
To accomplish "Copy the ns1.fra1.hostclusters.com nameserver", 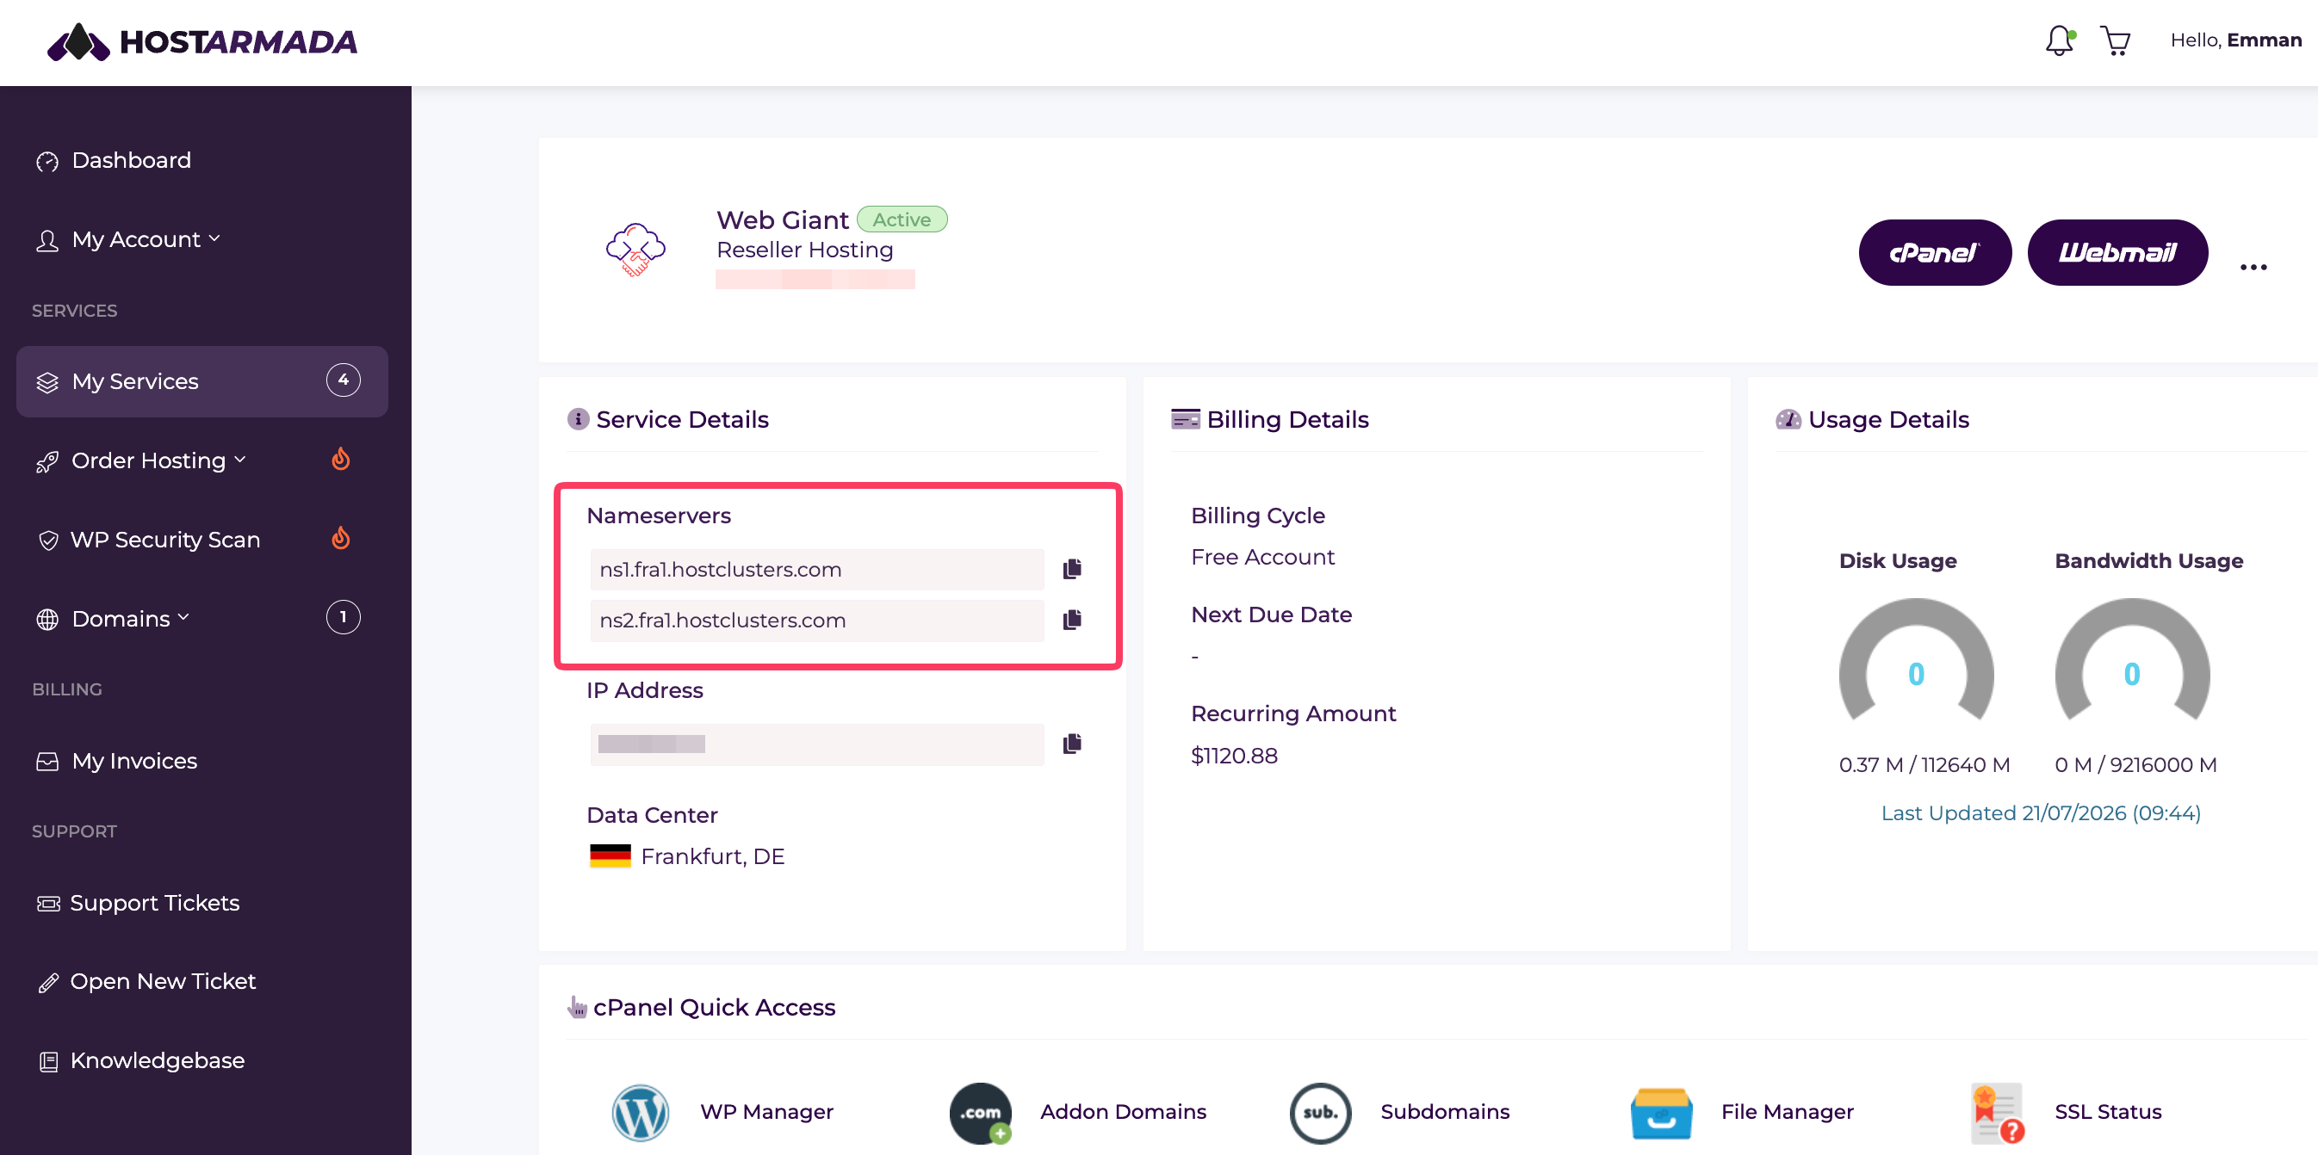I will click(1072, 569).
